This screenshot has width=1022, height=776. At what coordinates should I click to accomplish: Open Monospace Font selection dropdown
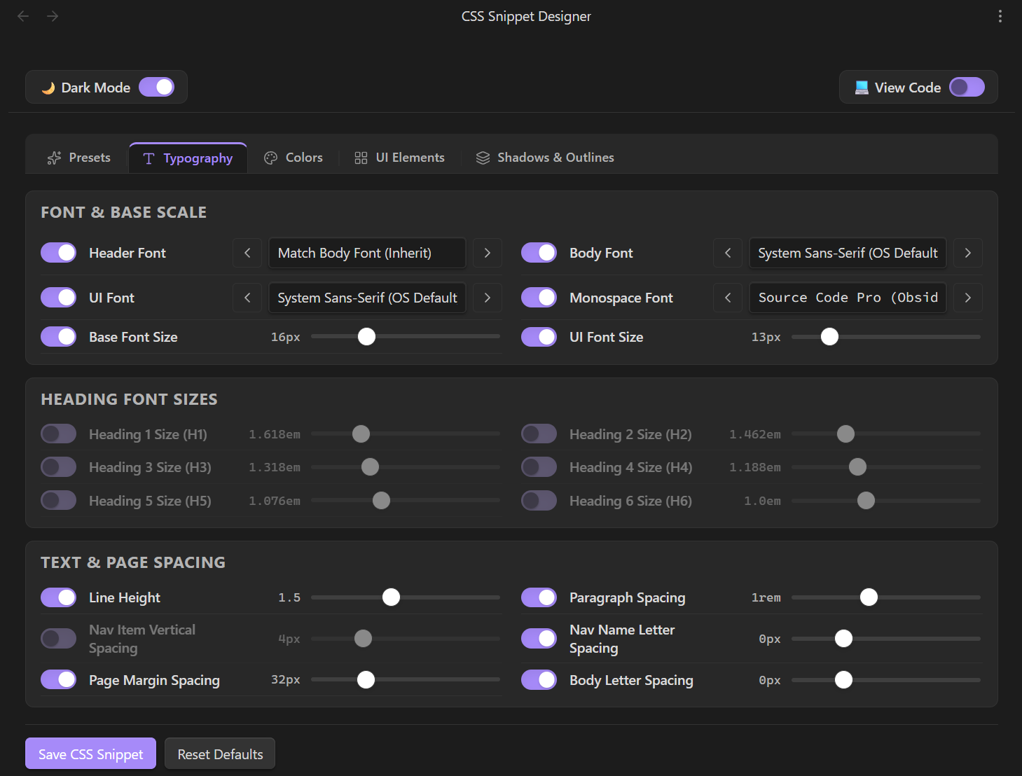point(848,298)
